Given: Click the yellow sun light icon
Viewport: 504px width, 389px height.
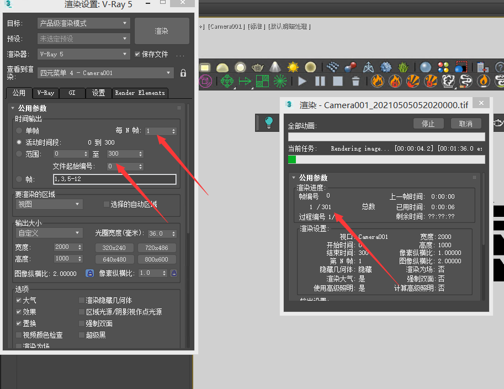Looking at the screenshot, I should pos(293,67).
